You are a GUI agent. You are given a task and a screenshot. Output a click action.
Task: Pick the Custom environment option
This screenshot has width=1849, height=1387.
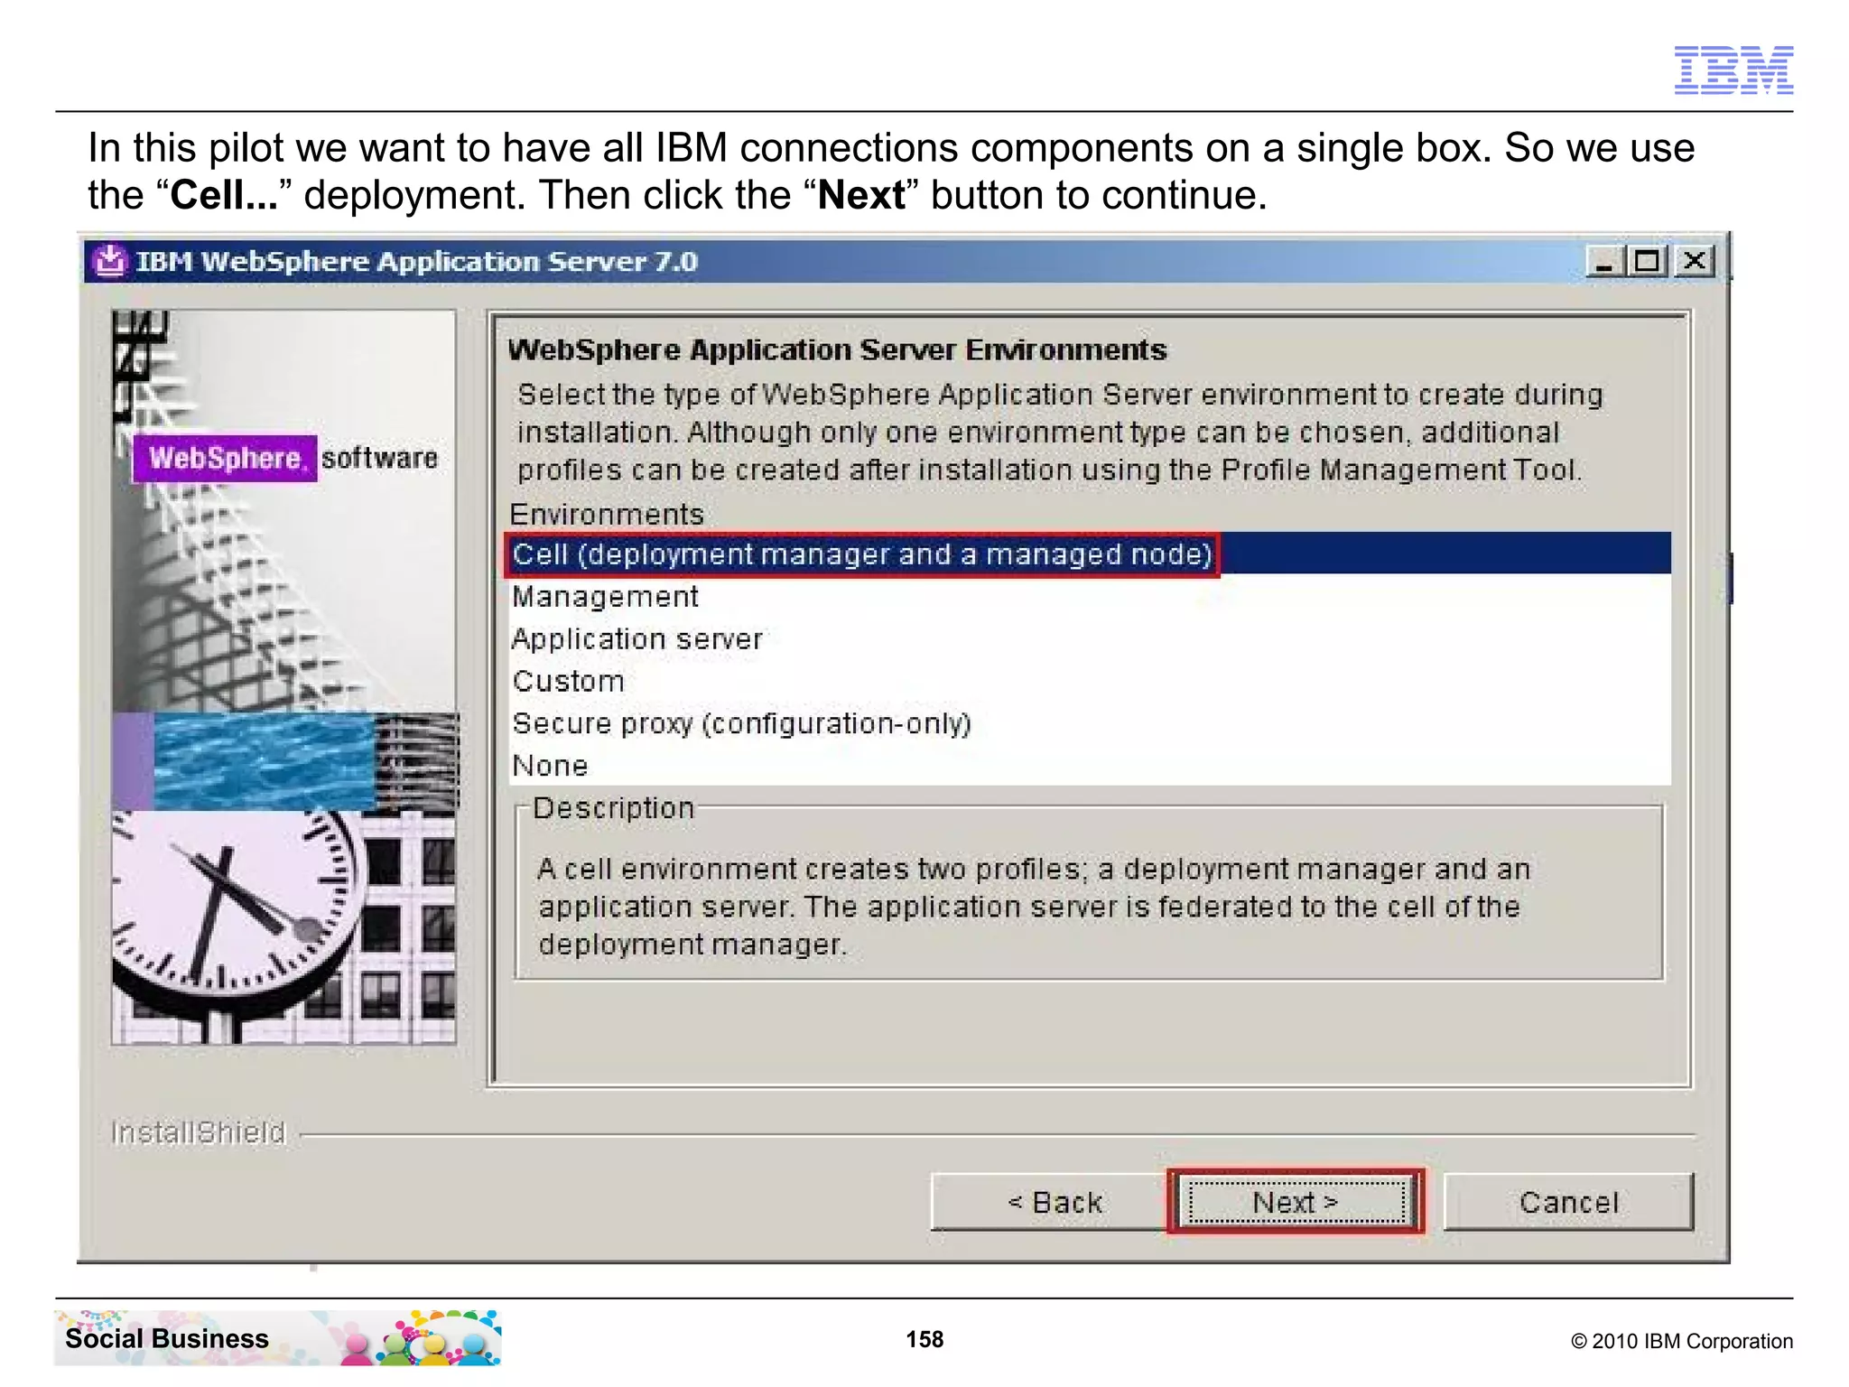click(x=1088, y=681)
